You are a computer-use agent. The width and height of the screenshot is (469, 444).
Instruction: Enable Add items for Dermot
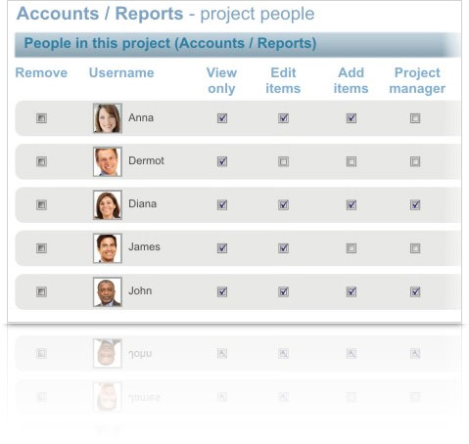(352, 161)
